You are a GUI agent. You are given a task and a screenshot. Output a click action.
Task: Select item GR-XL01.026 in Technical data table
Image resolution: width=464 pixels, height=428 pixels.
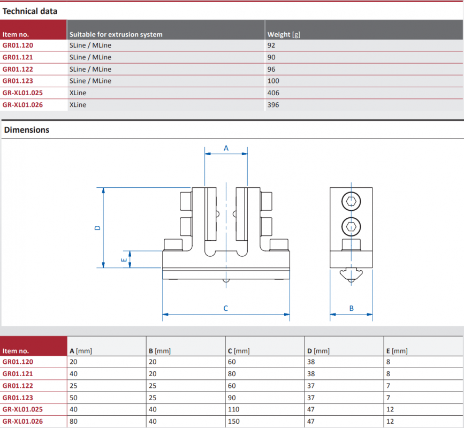click(22, 105)
